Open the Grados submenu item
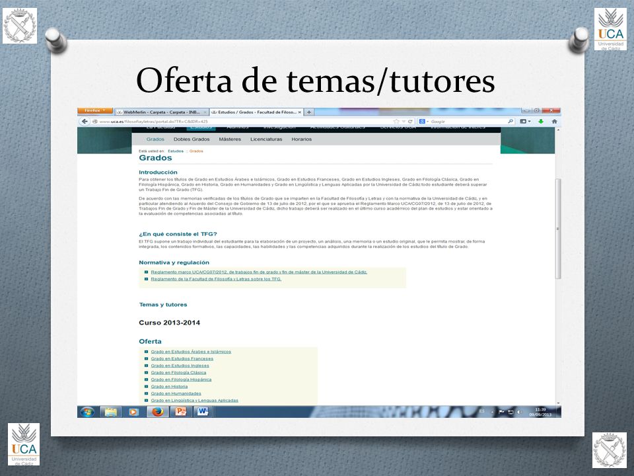Image resolution: width=634 pixels, height=476 pixels. coord(155,139)
